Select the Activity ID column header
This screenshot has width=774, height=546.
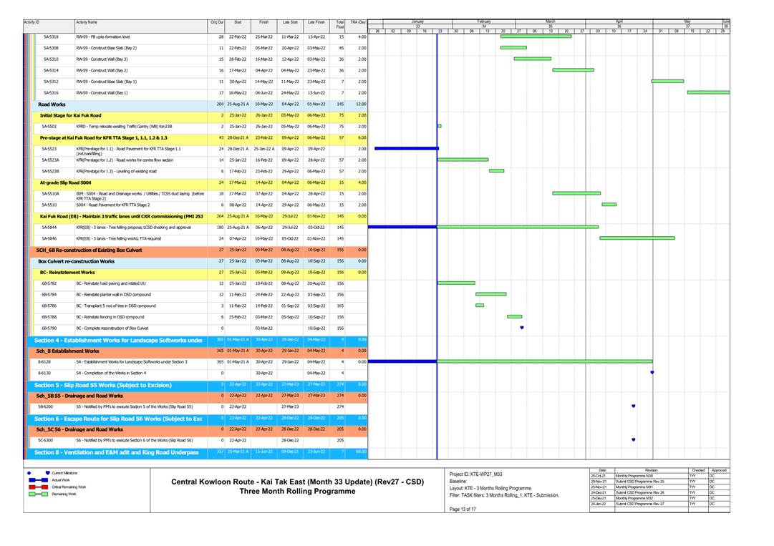point(32,23)
